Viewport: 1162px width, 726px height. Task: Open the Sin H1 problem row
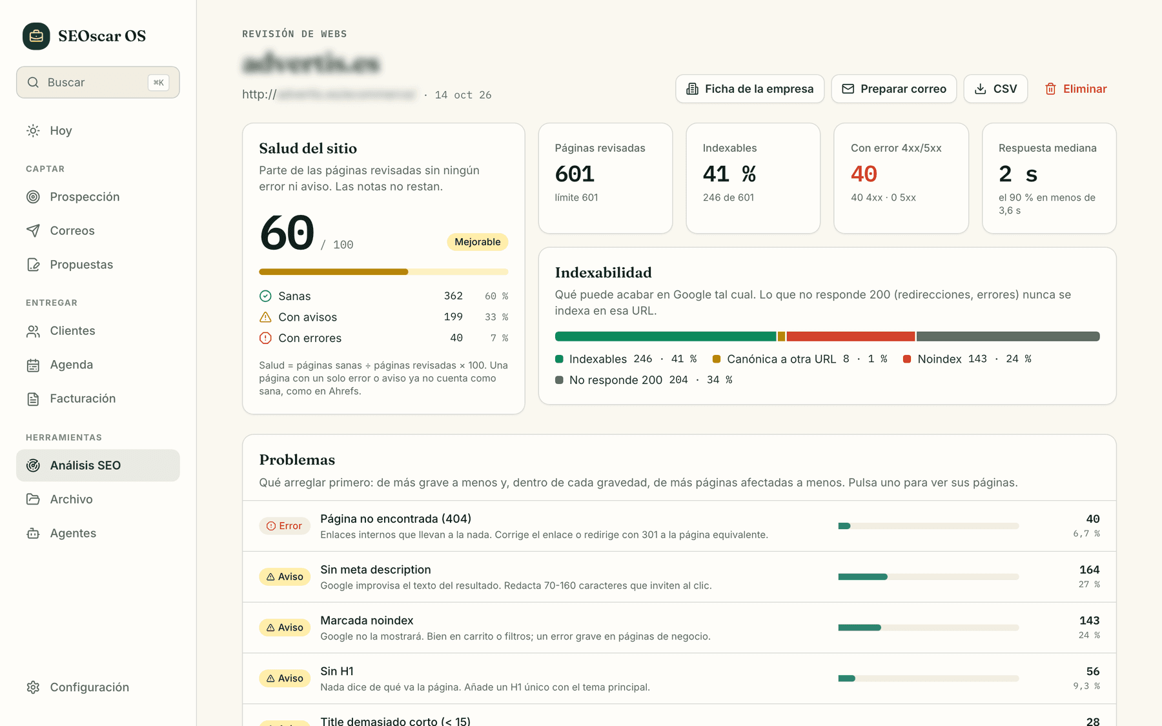(x=679, y=678)
